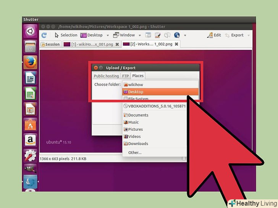Switch to the [2] - Works... 1_002.png tab
Screen dimensions: 278x208
tap(148, 44)
